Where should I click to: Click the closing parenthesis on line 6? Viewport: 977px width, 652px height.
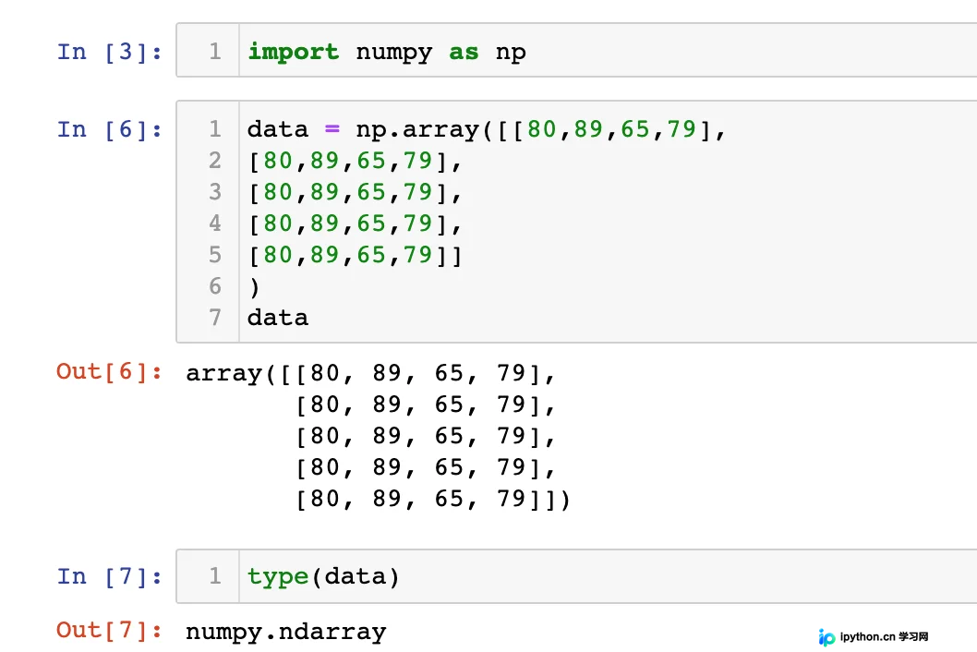(254, 286)
